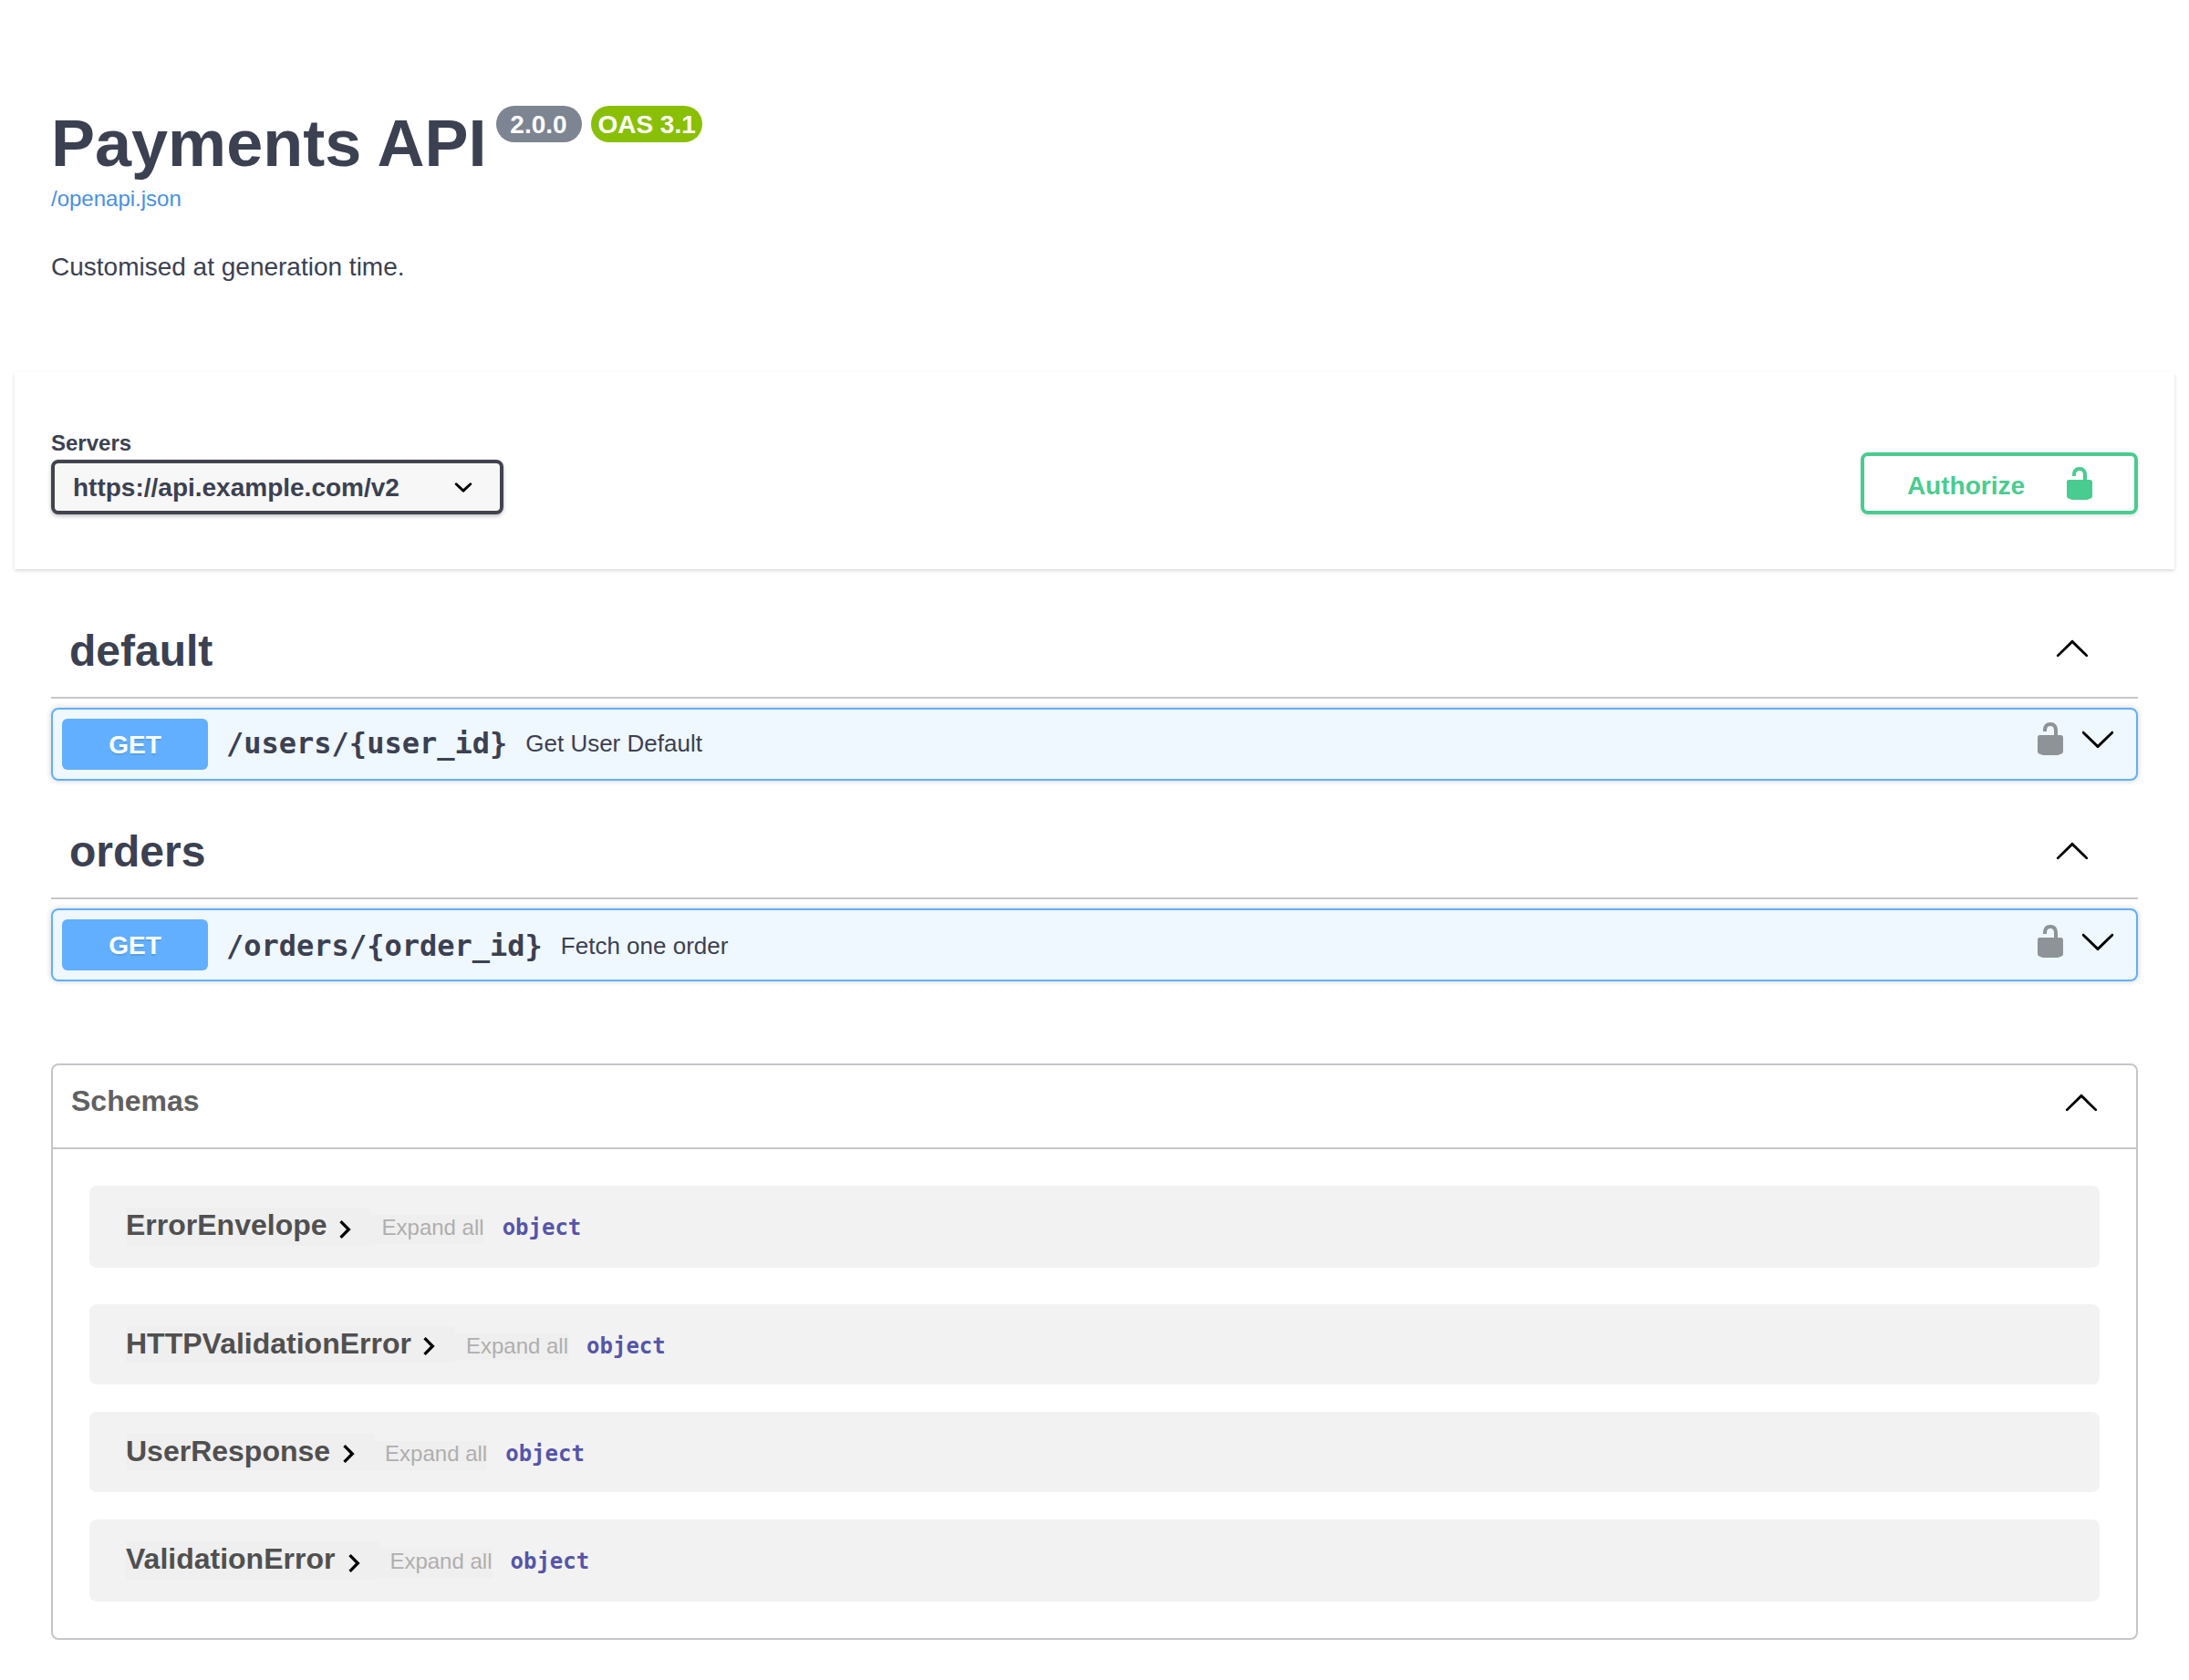
Task: Click the OAS 3.1 badge
Action: pyautogui.click(x=646, y=124)
